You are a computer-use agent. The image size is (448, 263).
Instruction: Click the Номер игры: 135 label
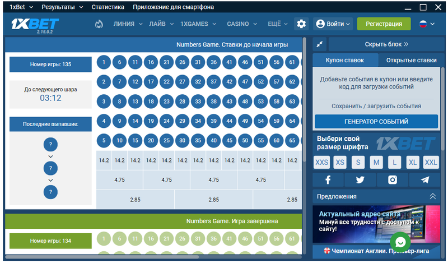(x=50, y=64)
